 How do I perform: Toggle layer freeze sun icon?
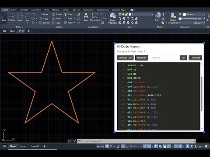pyautogui.click(x=123, y=14)
